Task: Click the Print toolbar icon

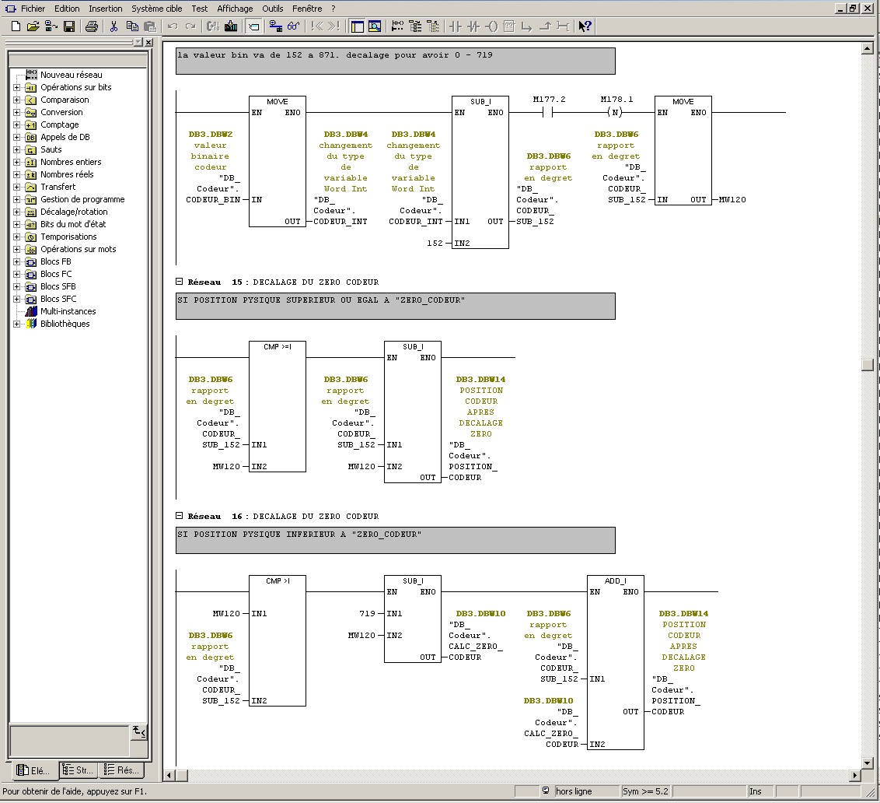Action: click(91, 26)
